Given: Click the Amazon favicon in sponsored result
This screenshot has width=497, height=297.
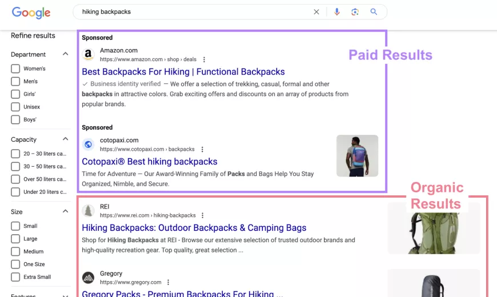Looking at the screenshot, I should 88,54.
